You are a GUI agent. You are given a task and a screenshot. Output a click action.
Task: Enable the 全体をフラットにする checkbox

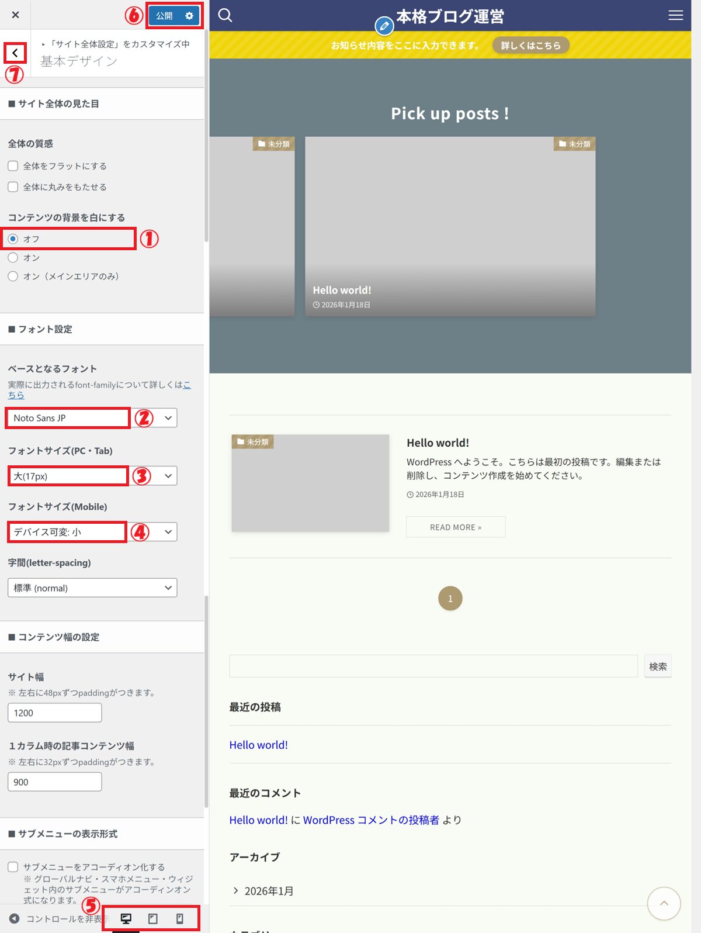pos(13,166)
